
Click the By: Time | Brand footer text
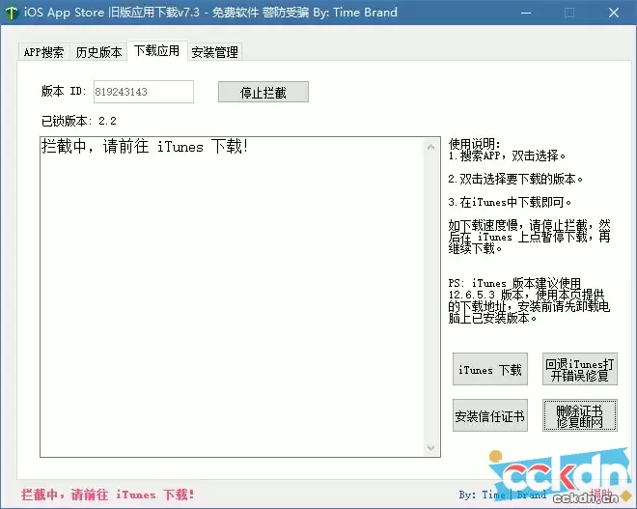point(503,495)
